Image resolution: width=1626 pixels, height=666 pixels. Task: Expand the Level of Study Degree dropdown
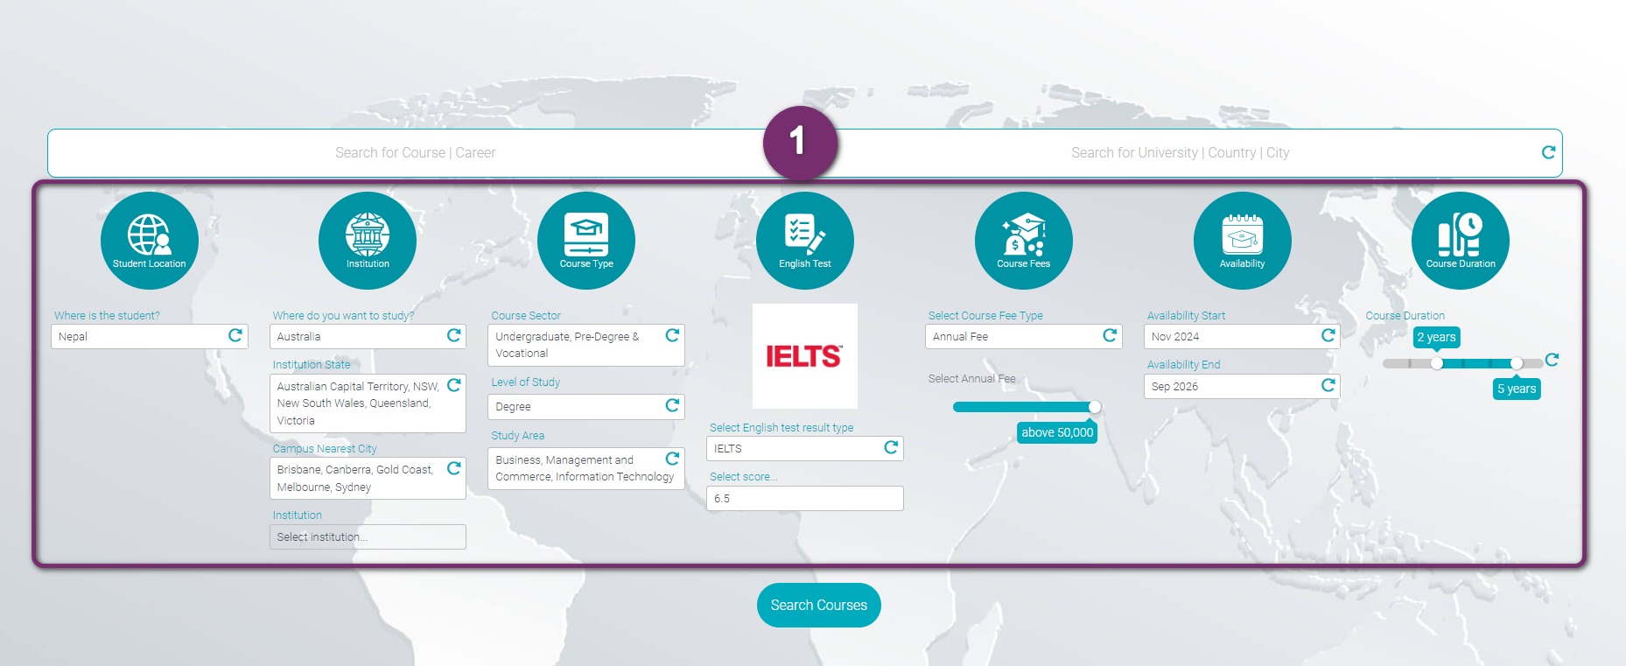(x=578, y=407)
